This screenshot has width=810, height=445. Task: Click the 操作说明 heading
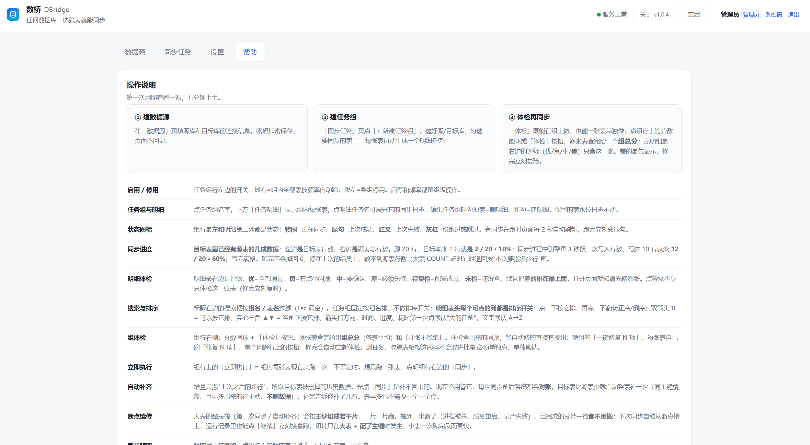141,85
